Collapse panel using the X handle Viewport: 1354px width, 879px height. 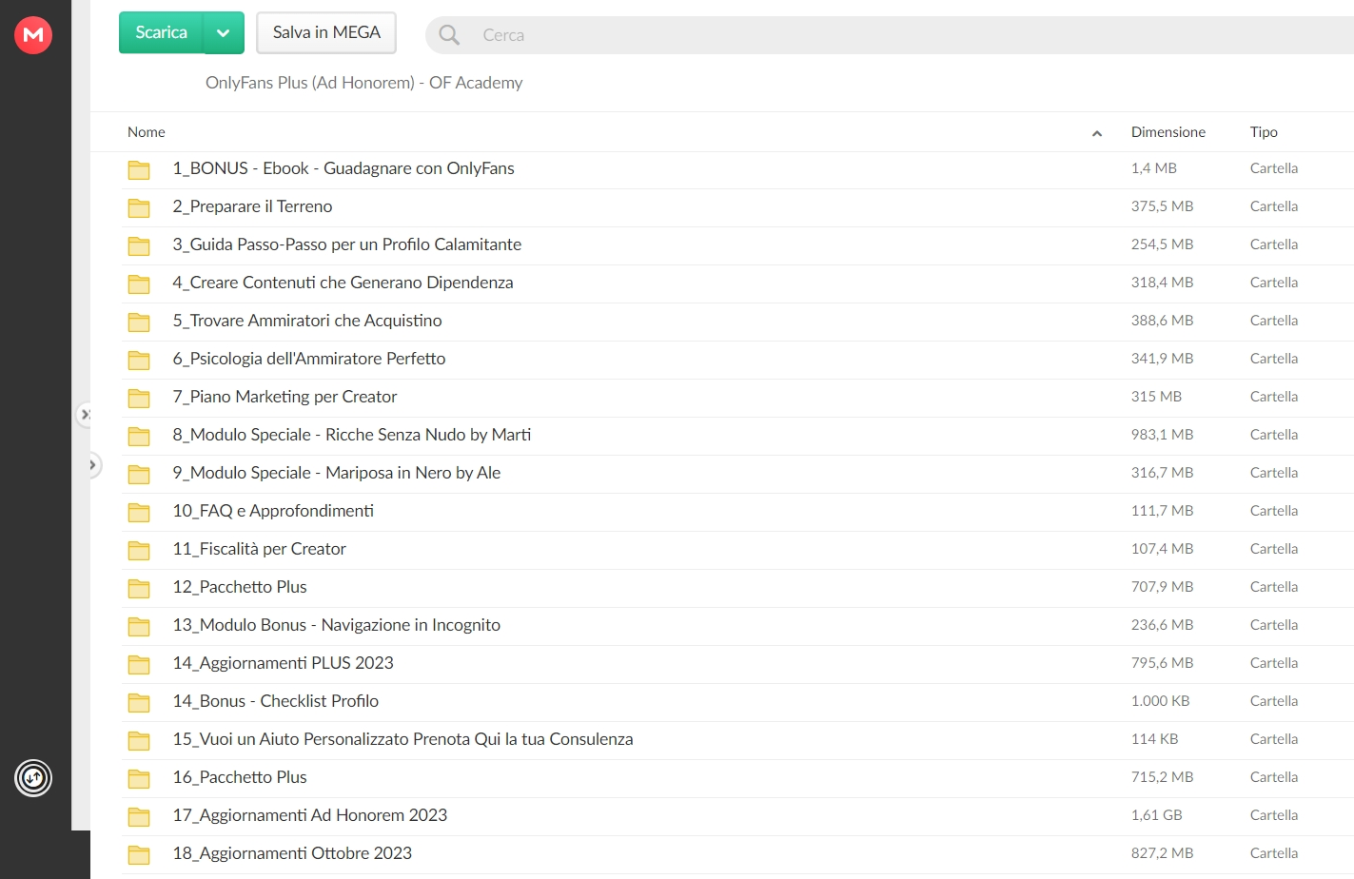coord(85,415)
